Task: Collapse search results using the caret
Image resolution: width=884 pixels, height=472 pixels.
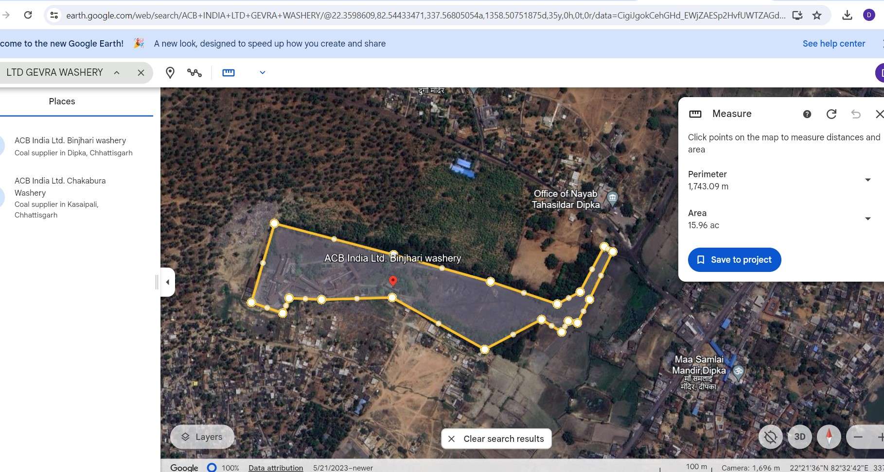Action: click(117, 73)
